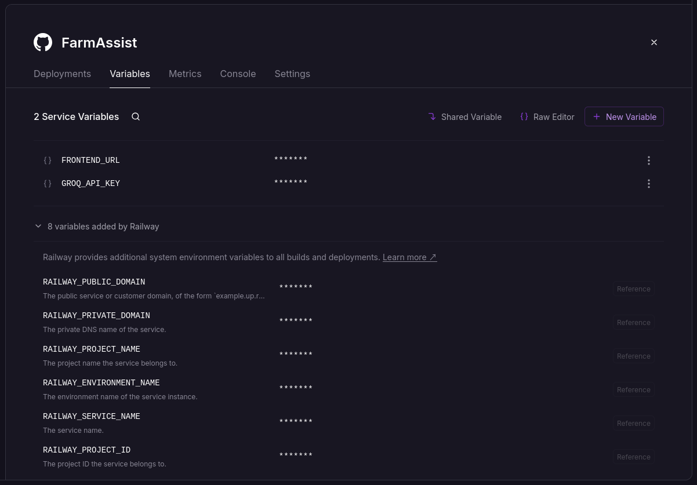The width and height of the screenshot is (697, 485).
Task: Select the Variables tab
Action: pos(130,74)
